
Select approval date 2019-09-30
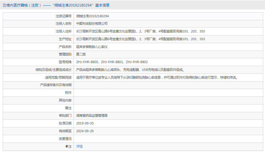pyautogui.click(x=85, y=124)
